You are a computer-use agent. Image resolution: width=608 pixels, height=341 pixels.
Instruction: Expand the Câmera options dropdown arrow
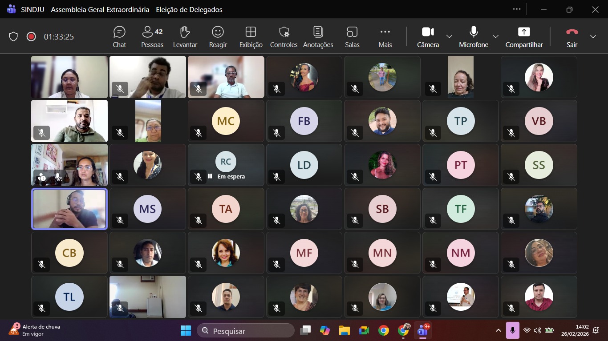(449, 36)
